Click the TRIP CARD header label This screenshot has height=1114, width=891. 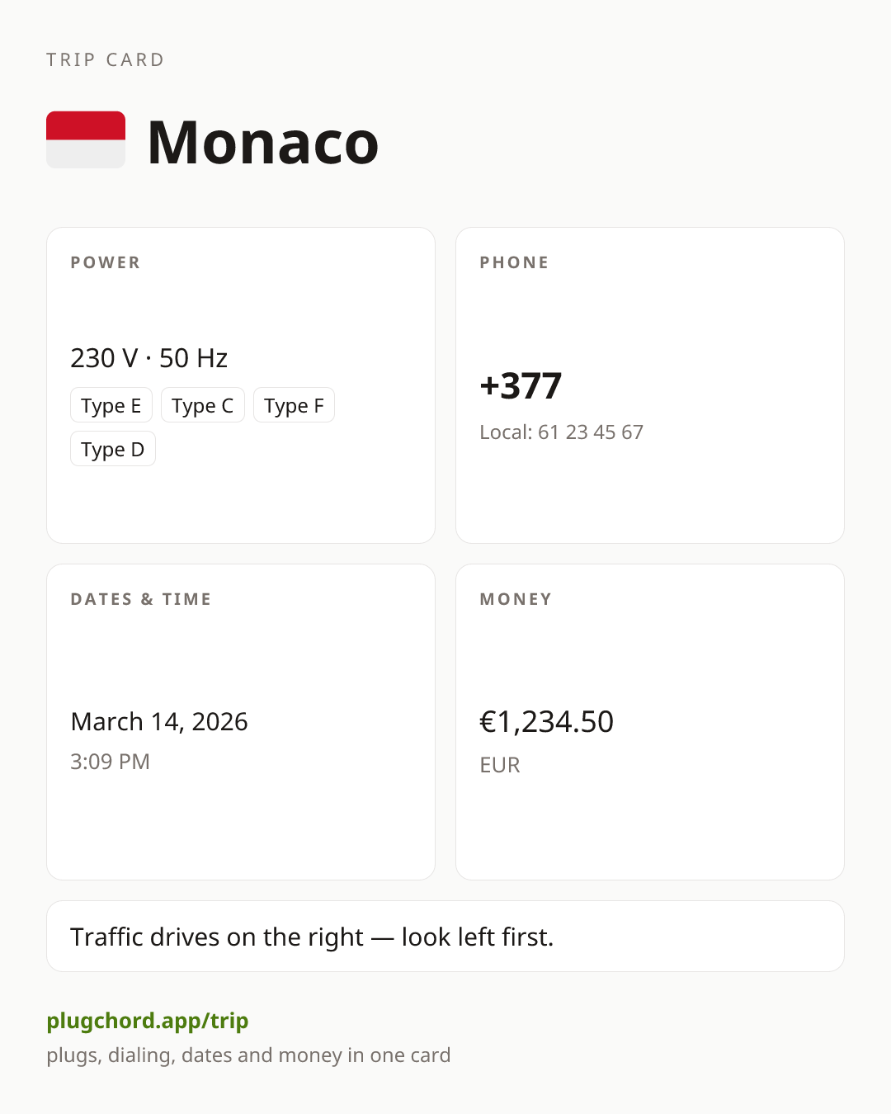[x=106, y=59]
